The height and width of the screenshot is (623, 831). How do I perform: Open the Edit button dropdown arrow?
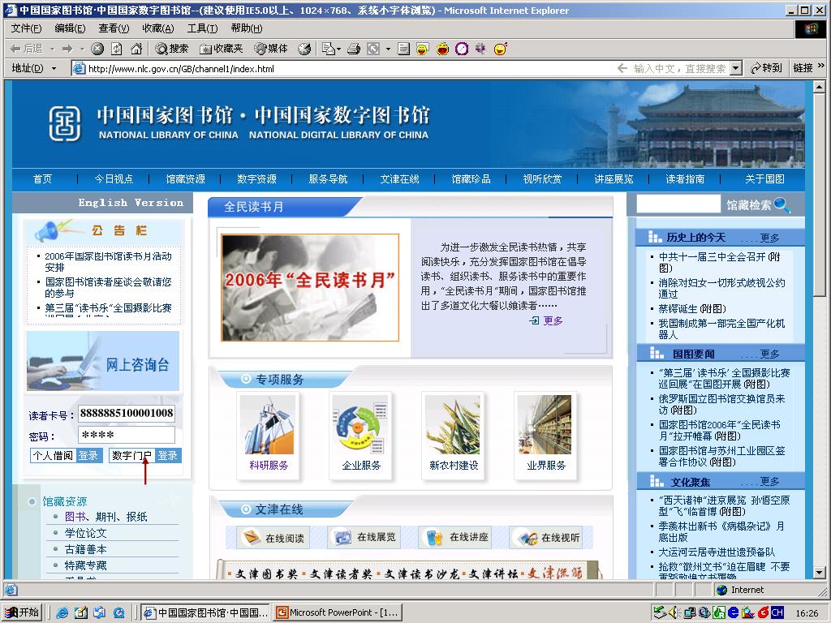388,49
